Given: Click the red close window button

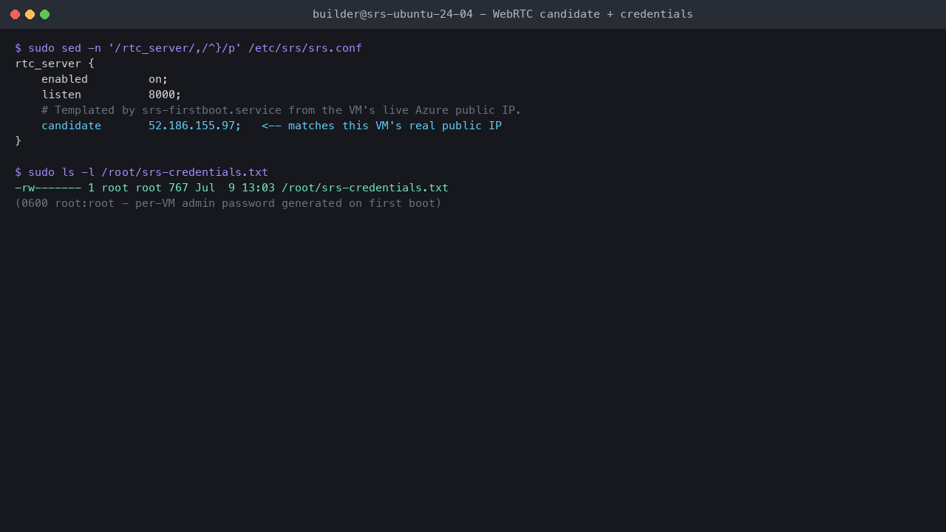Looking at the screenshot, I should click(x=15, y=14).
